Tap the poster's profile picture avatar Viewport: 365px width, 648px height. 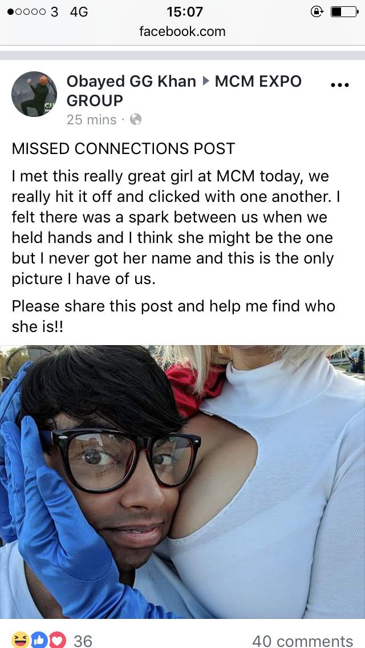(34, 94)
